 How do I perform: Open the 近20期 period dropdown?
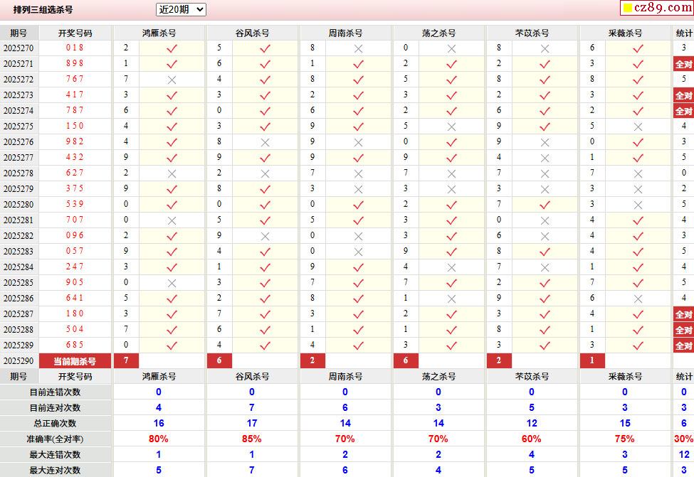coord(181,9)
